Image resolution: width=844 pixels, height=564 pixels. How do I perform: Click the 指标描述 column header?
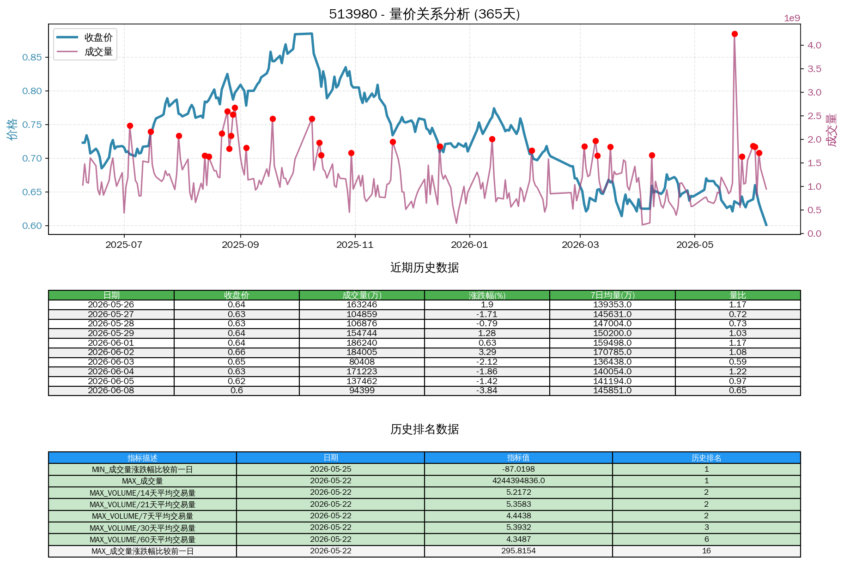point(142,458)
